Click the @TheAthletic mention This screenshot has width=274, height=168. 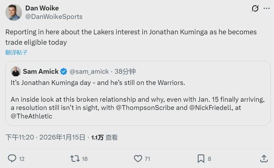pyautogui.click(x=32, y=116)
